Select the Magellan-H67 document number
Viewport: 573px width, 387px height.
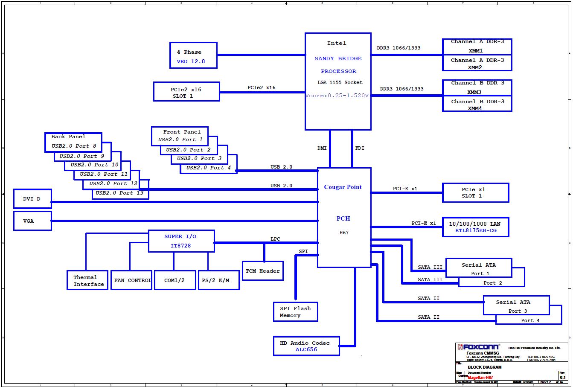480,378
